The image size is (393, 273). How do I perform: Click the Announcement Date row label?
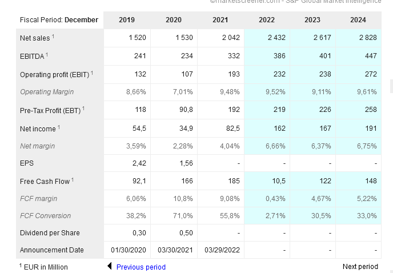click(x=52, y=250)
